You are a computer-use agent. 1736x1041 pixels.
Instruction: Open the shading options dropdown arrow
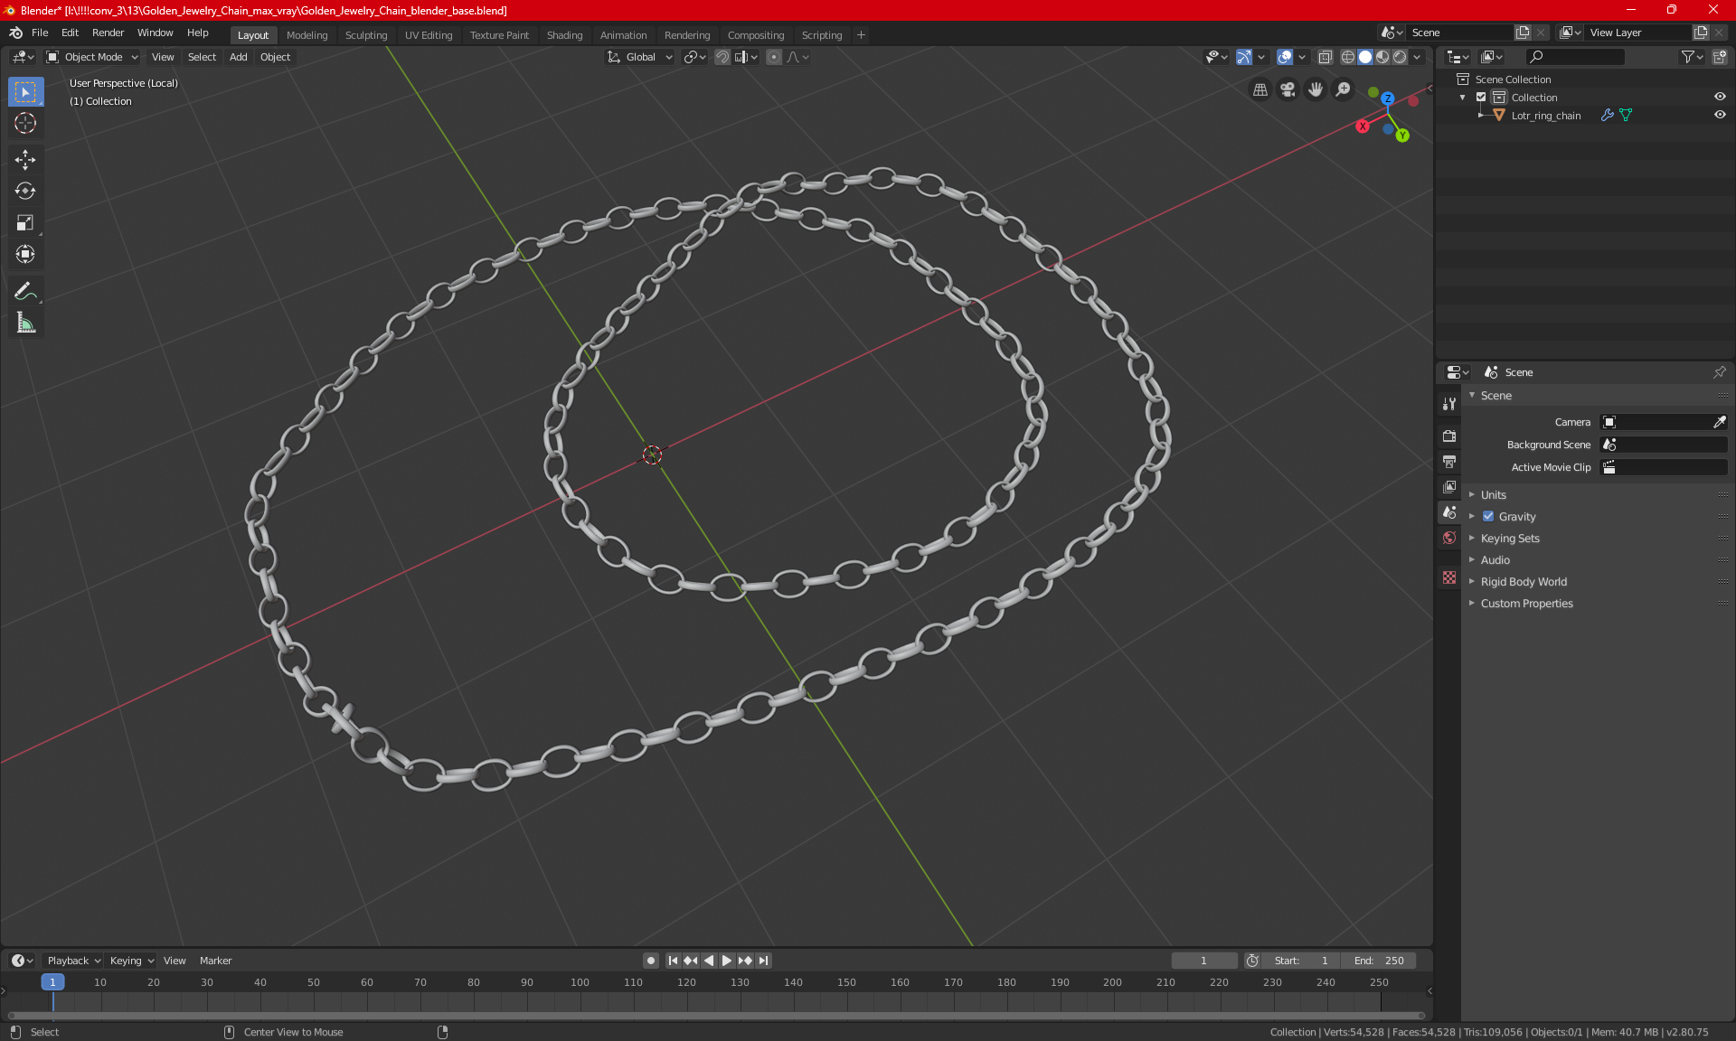pyautogui.click(x=1417, y=57)
